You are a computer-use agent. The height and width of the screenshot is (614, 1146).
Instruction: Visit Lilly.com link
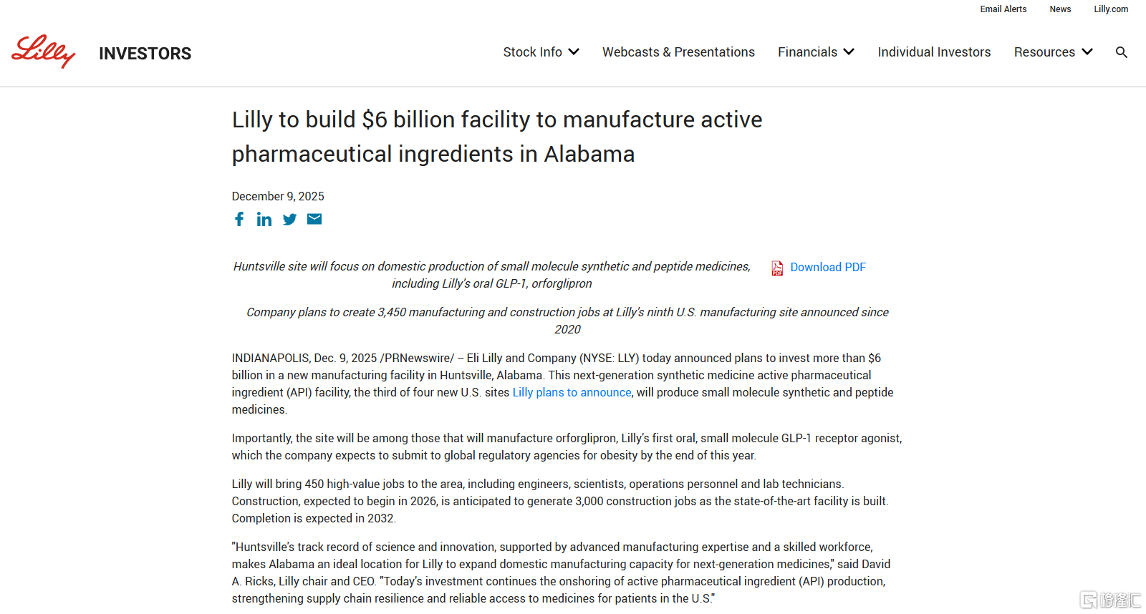pos(1111,9)
